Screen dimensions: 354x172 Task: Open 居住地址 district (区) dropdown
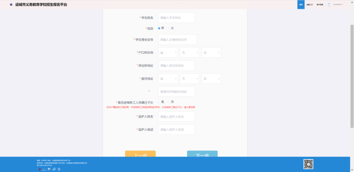pos(211,78)
